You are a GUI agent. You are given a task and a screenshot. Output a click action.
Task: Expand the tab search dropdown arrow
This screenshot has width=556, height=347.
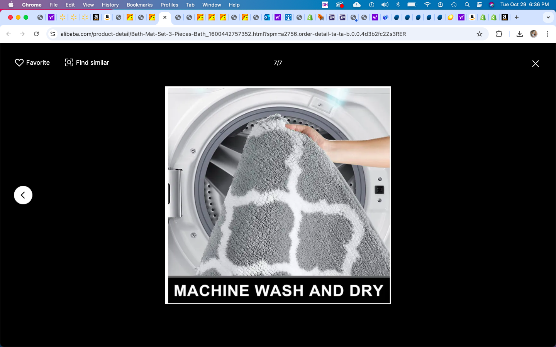point(548,17)
